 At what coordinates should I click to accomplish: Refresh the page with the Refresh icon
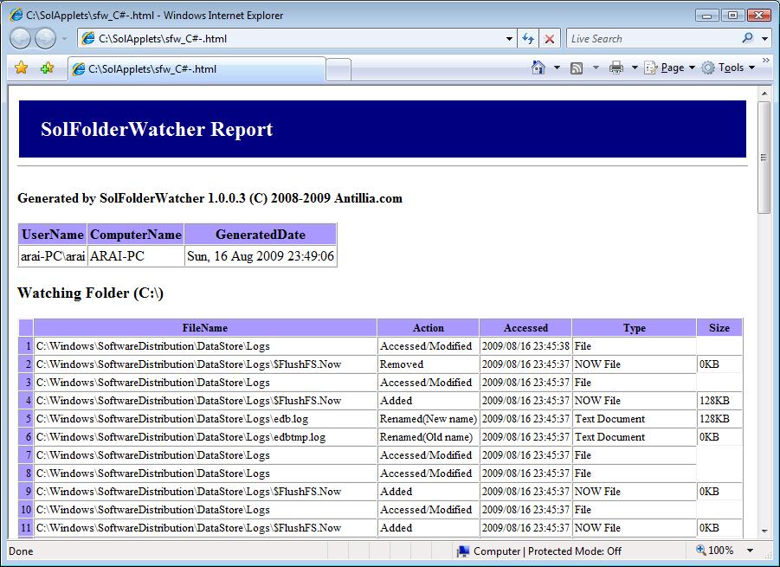pyautogui.click(x=528, y=38)
